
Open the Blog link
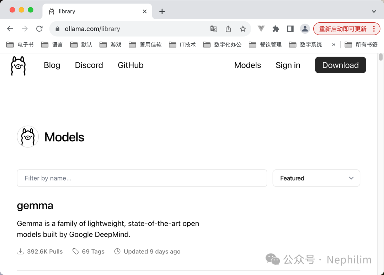coord(52,65)
